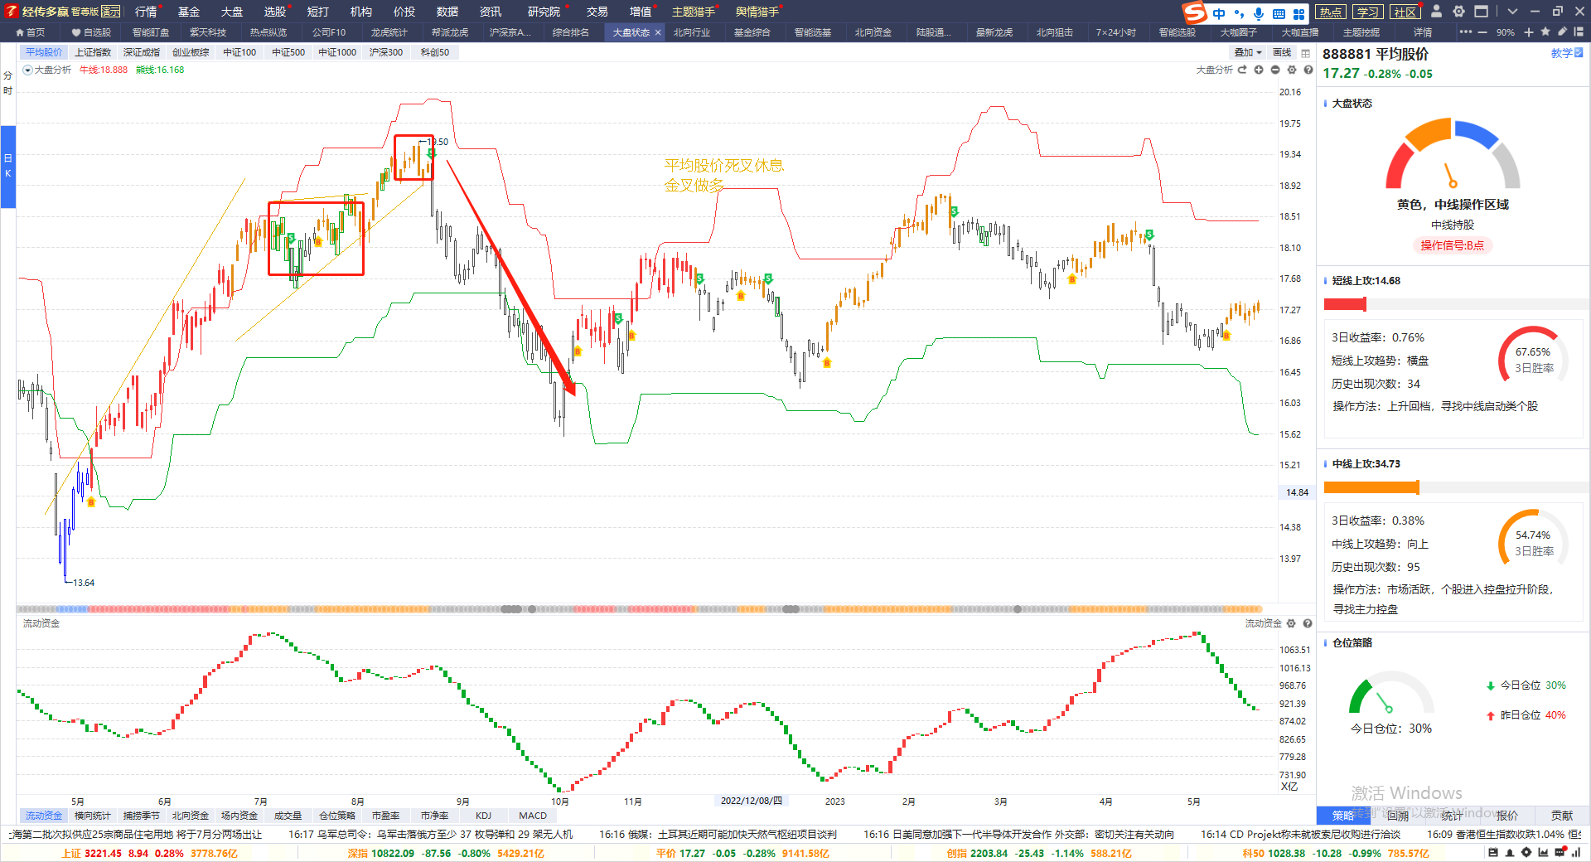Expand the 大盘分析 indicator dropdown circle
The width and height of the screenshot is (1591, 862).
27,70
